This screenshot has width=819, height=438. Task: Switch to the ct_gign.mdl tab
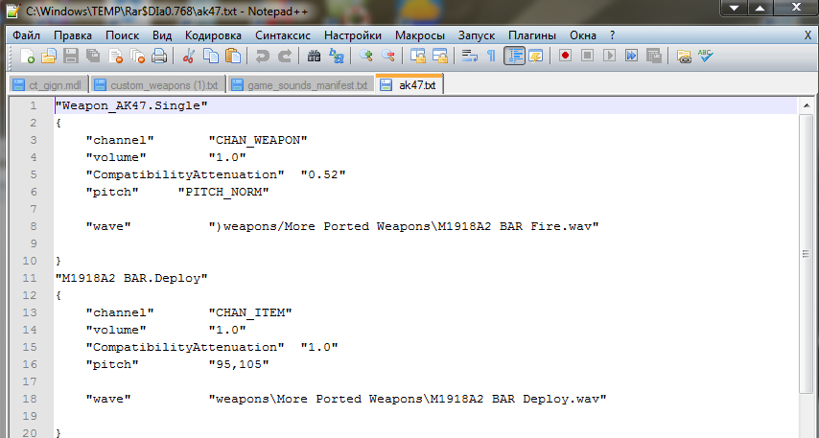click(49, 85)
